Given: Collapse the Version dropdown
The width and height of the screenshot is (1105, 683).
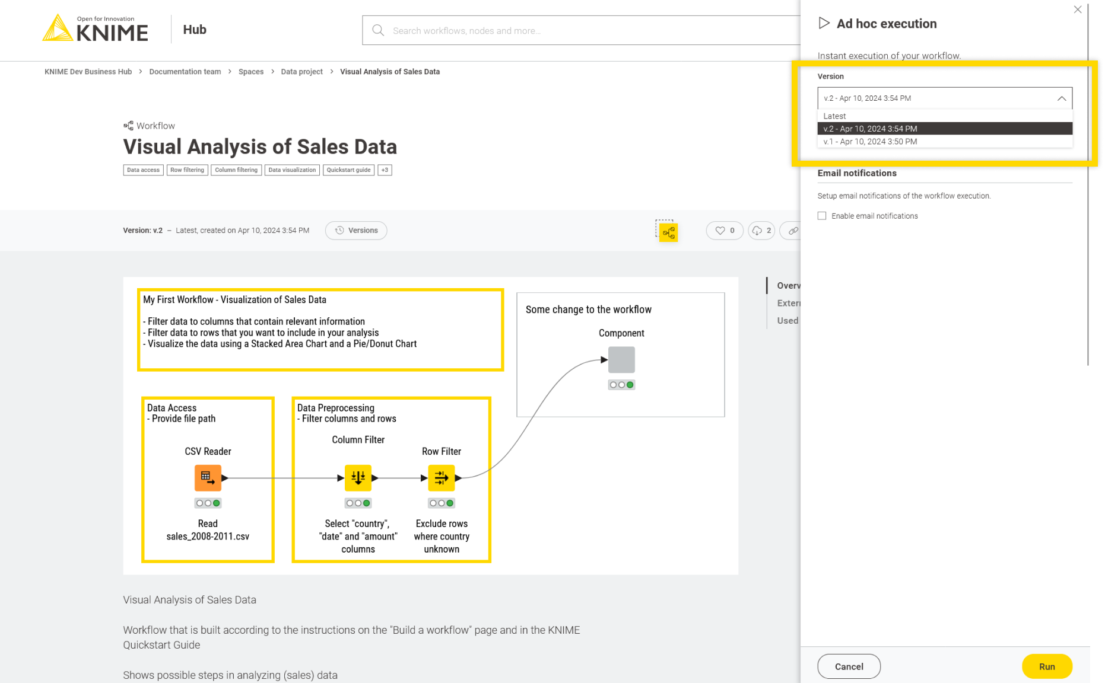Looking at the screenshot, I should [1062, 98].
